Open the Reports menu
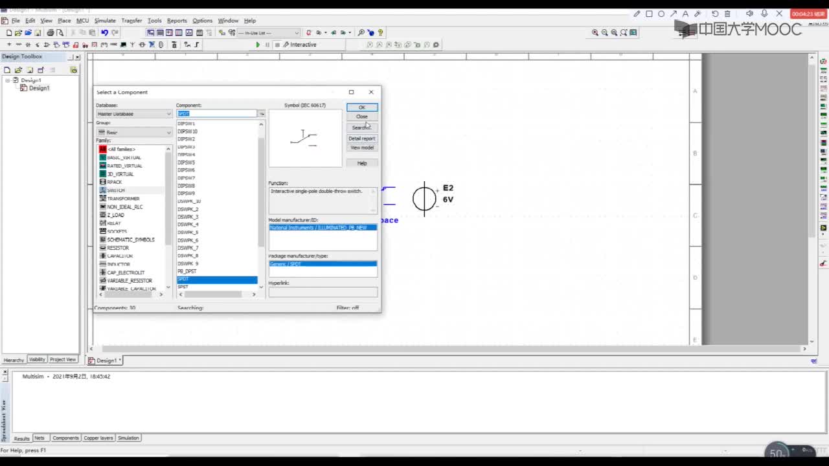The width and height of the screenshot is (829, 466). [177, 21]
